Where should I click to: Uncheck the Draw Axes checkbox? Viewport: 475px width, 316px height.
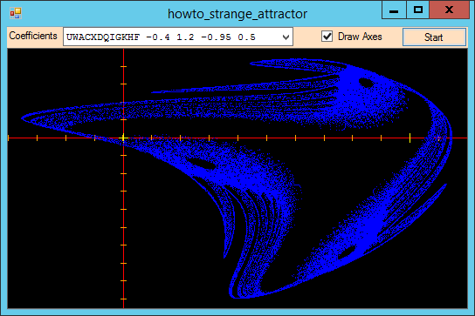327,37
